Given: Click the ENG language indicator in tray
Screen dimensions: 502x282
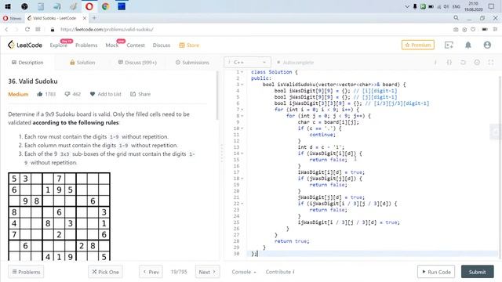Looking at the screenshot, I should 457,6.
